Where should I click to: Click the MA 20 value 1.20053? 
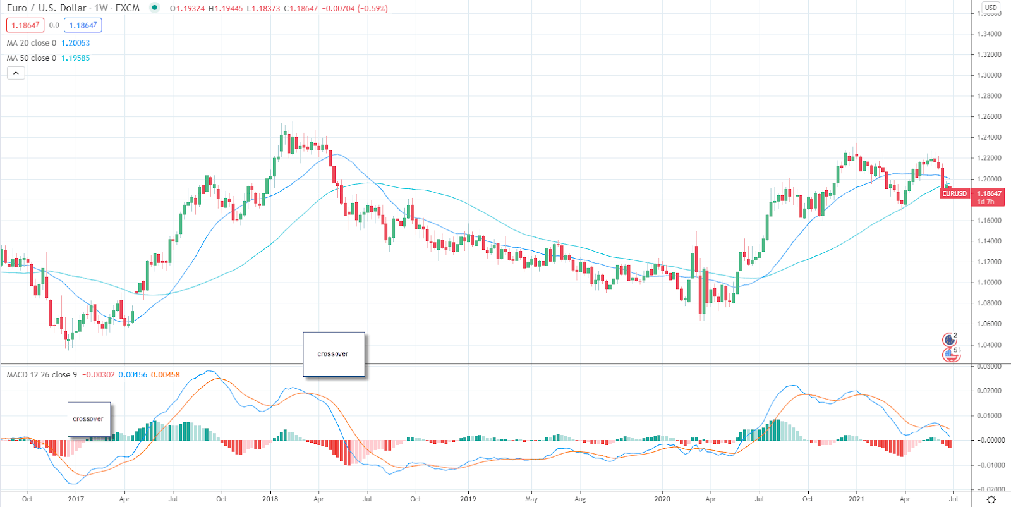[x=75, y=43]
